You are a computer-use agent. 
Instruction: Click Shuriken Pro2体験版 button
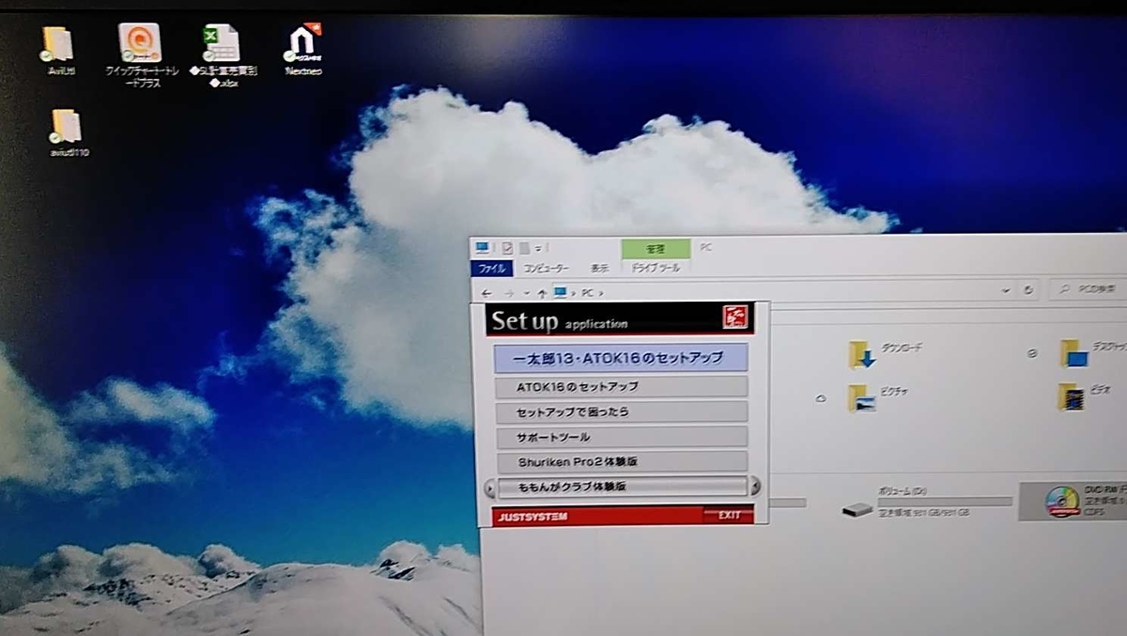(x=621, y=462)
